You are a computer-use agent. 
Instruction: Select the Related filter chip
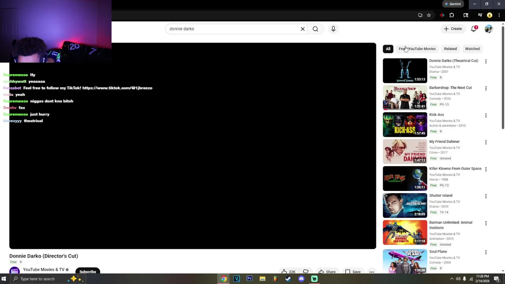450,49
